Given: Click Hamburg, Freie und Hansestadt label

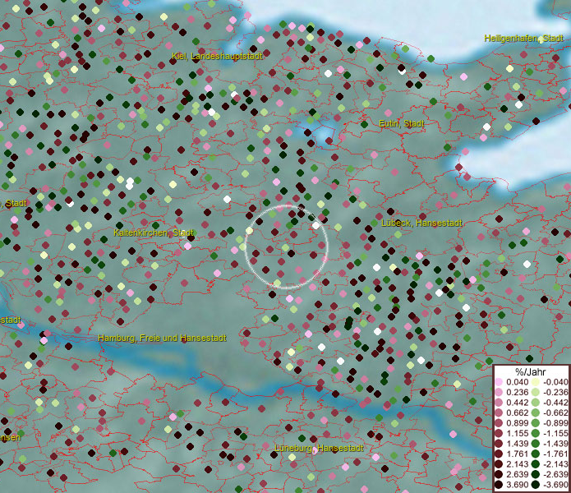Looking at the screenshot, I should point(163,339).
